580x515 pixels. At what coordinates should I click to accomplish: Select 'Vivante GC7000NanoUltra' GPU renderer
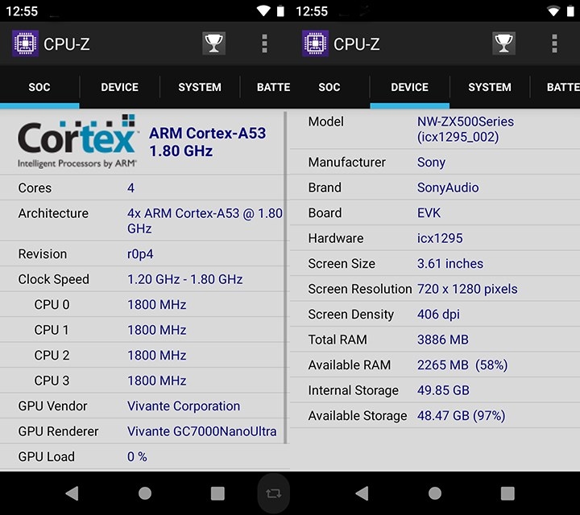click(202, 431)
